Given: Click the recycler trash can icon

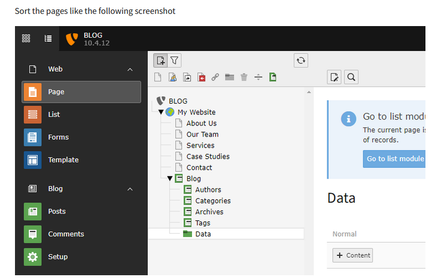Looking at the screenshot, I should point(244,77).
